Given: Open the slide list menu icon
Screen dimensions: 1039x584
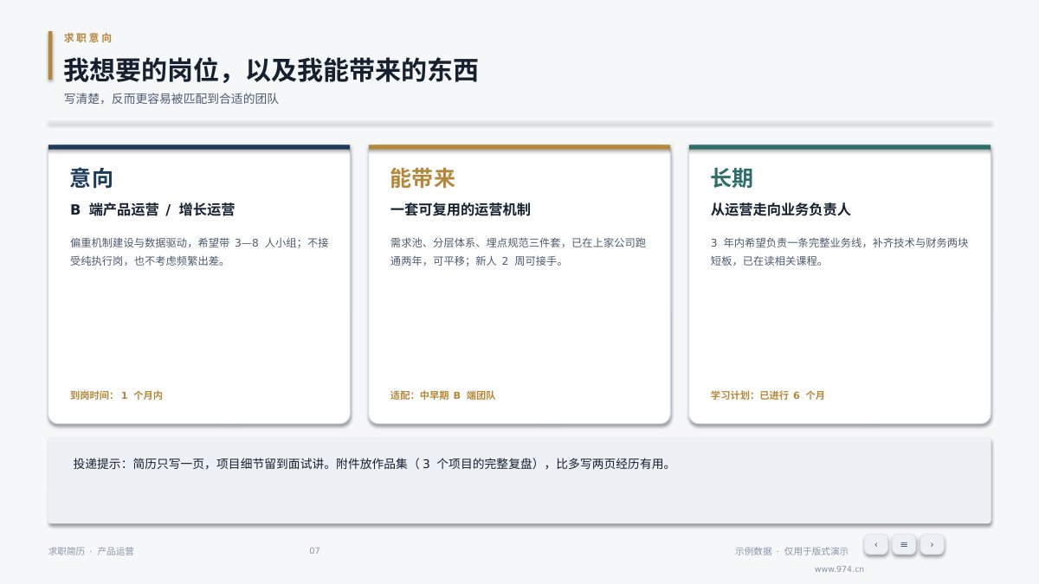Looking at the screenshot, I should 904,544.
